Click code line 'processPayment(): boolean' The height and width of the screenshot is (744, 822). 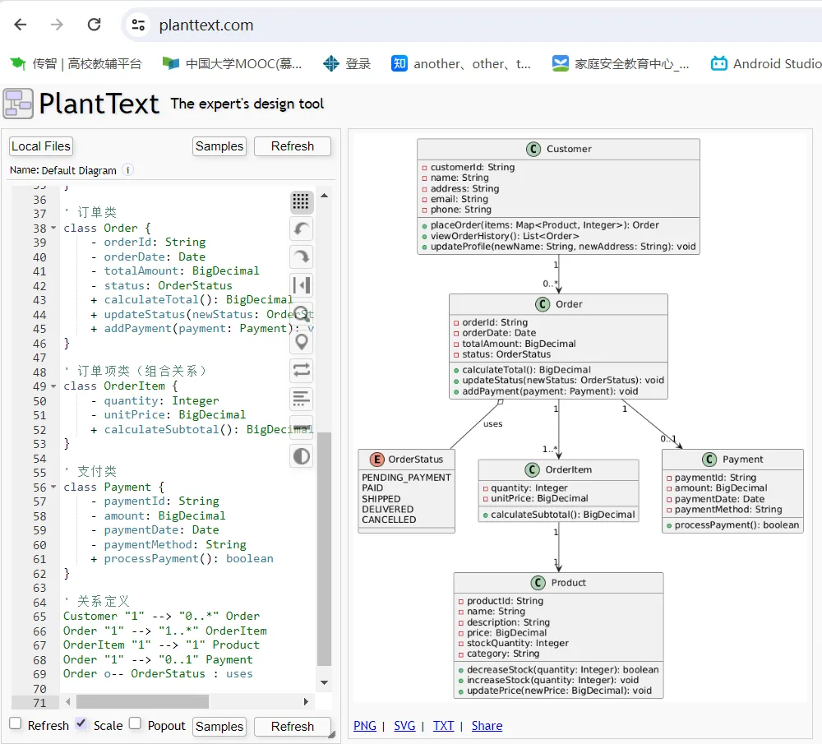[x=188, y=559]
